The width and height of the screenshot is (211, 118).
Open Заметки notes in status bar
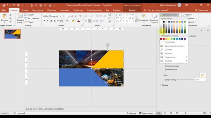131,113
